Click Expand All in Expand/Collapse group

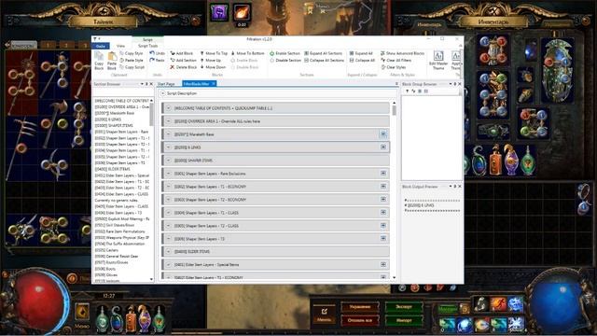(361, 53)
